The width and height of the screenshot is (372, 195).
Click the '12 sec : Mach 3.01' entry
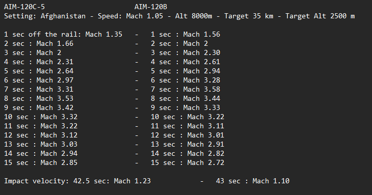pos(188,135)
